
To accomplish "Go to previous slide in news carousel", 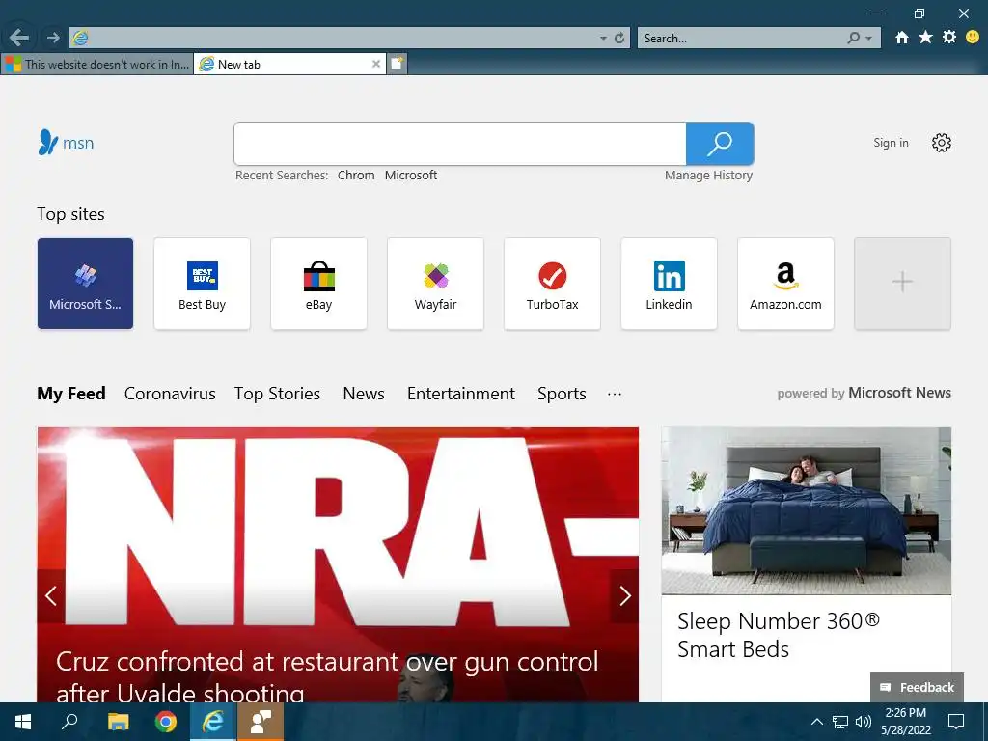I will coord(51,595).
